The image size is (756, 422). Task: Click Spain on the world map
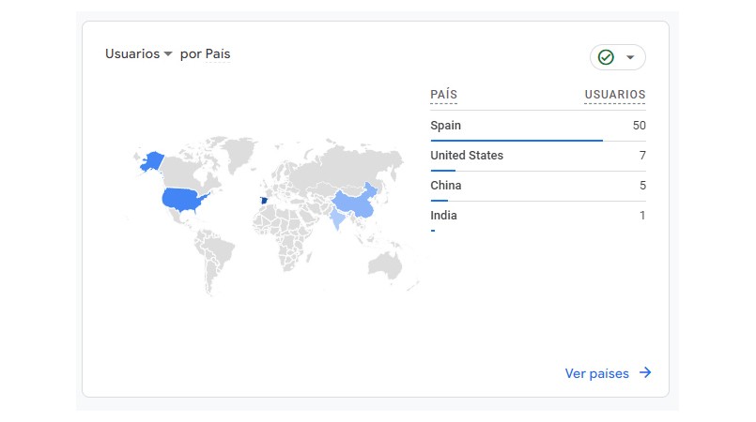point(264,200)
